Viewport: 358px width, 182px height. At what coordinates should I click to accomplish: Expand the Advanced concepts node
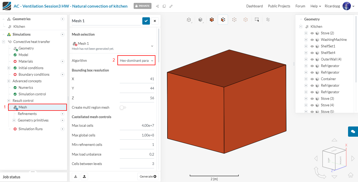pos(9,81)
